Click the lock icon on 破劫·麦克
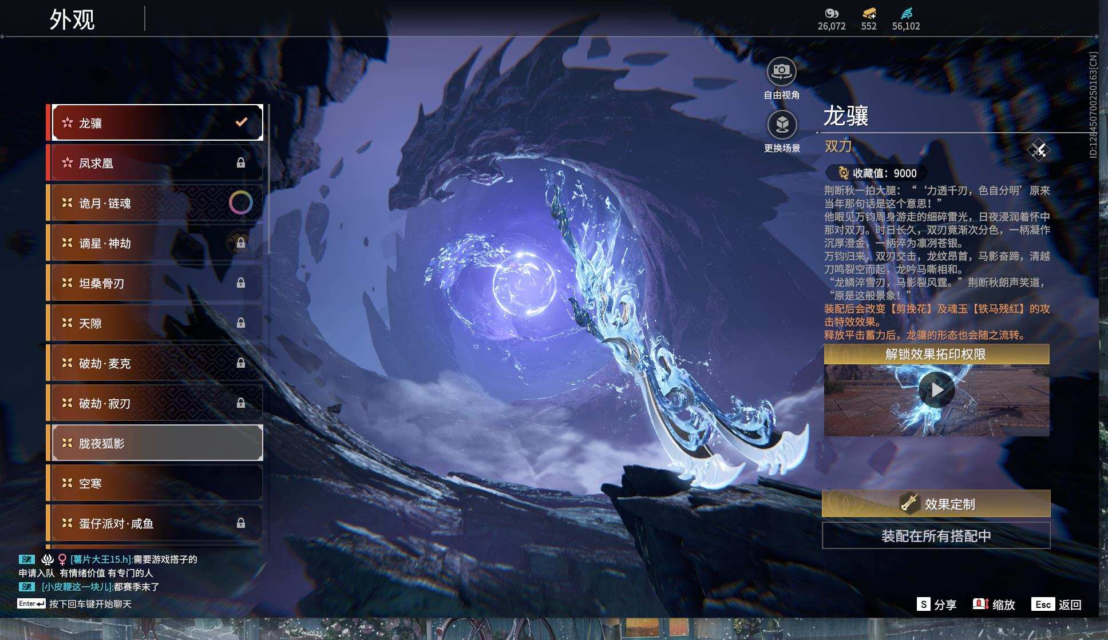 [241, 363]
